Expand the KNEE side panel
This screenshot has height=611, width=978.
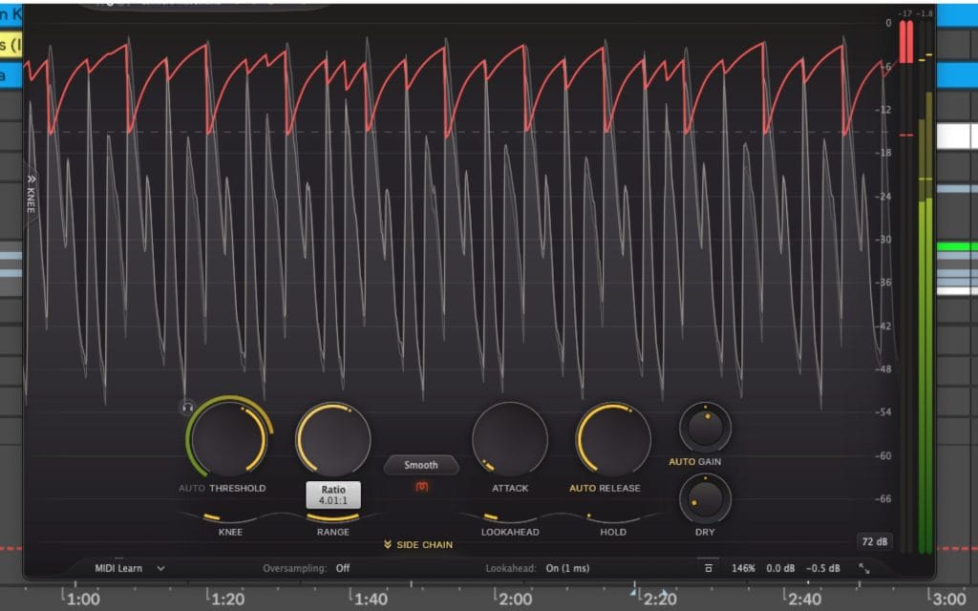pyautogui.click(x=31, y=192)
